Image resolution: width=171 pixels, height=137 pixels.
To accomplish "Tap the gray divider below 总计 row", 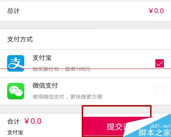I will click(85, 25).
